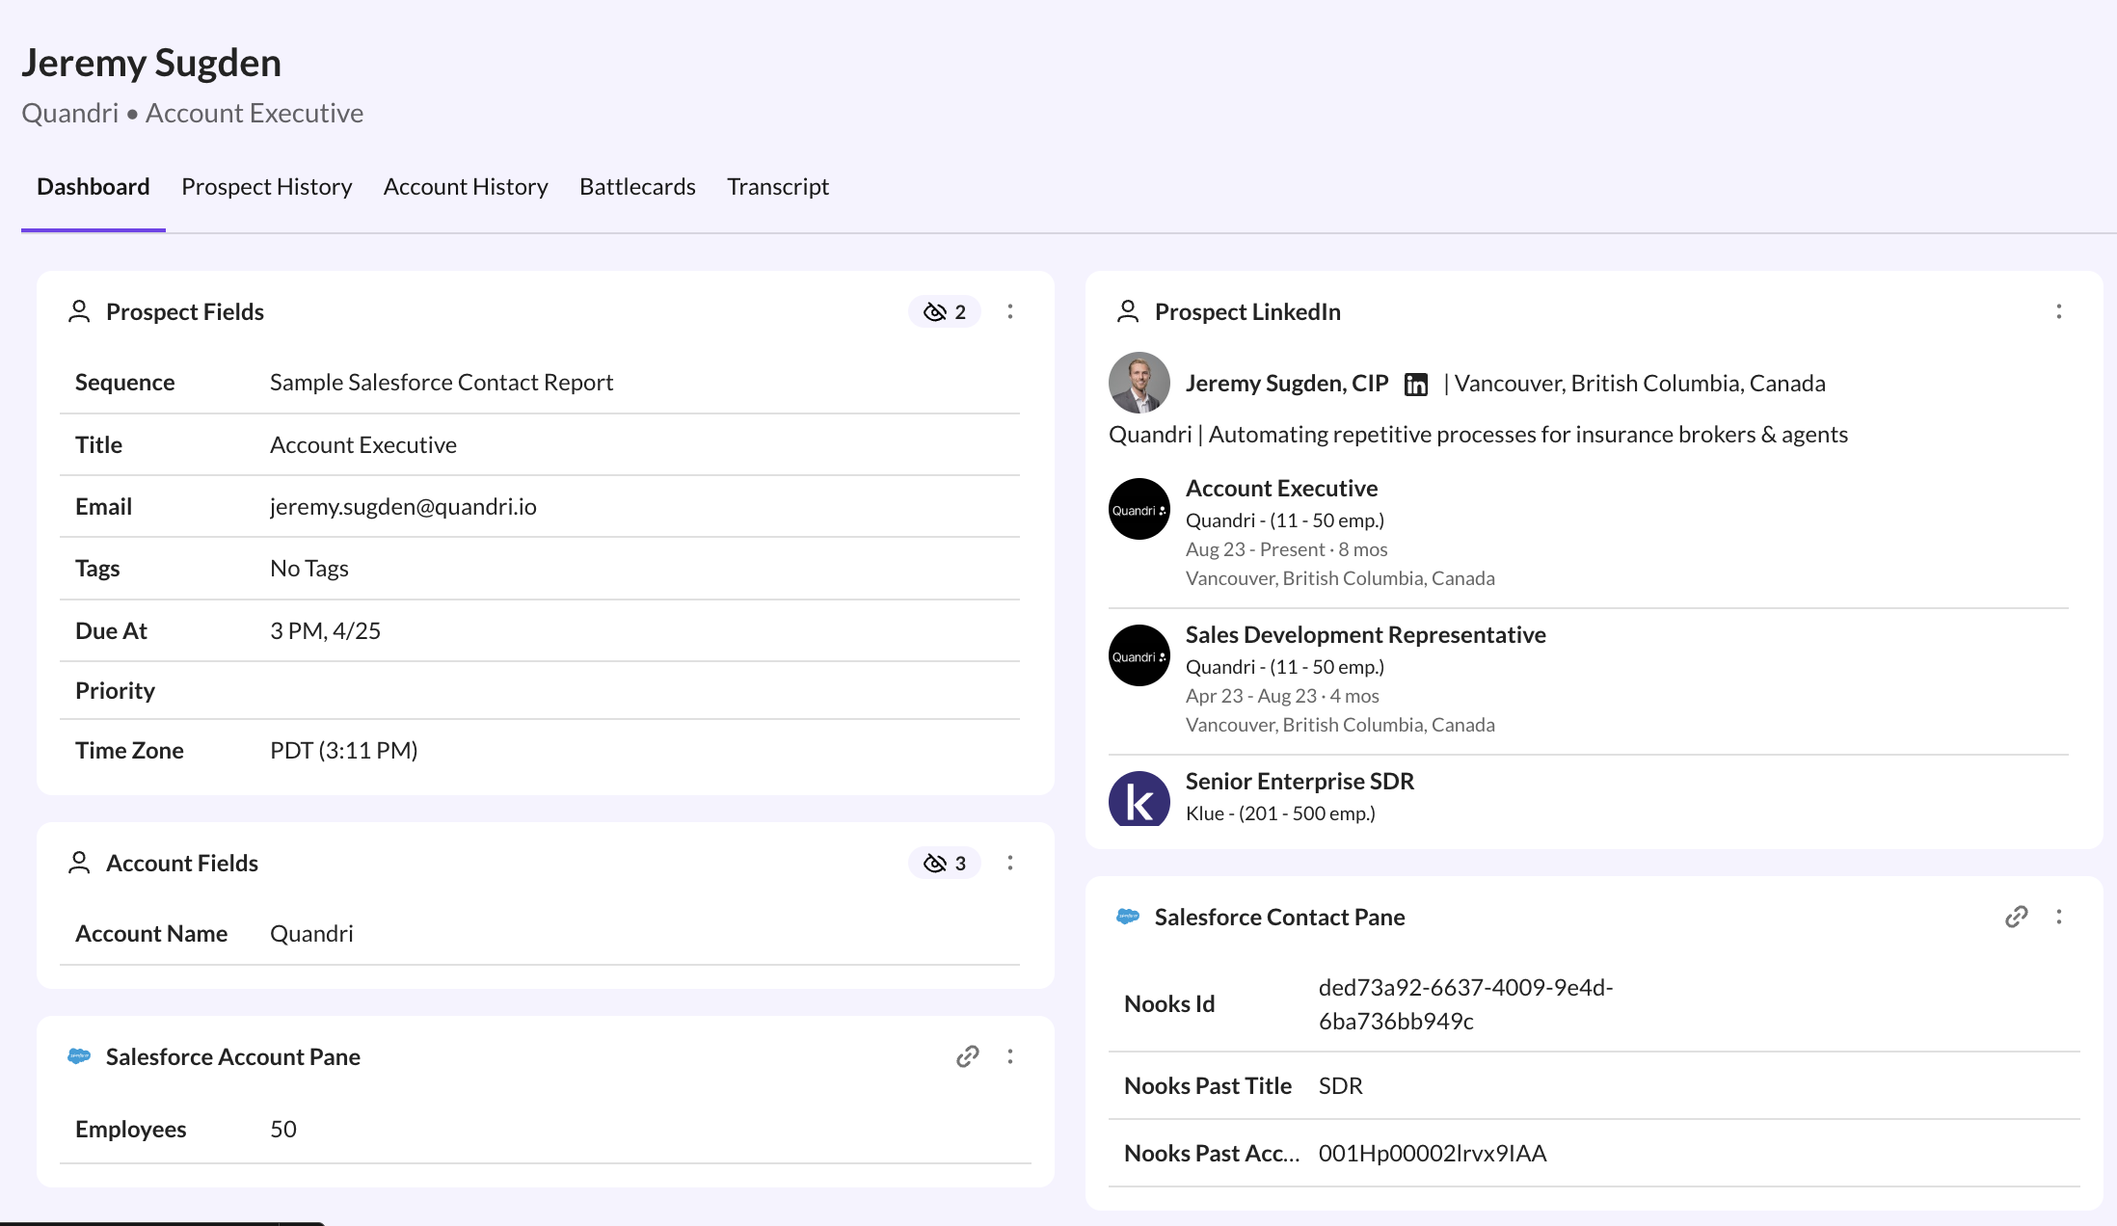Open Jeremy Sugden's LinkedIn profile icon
The width and height of the screenshot is (2117, 1226).
pos(1416,385)
